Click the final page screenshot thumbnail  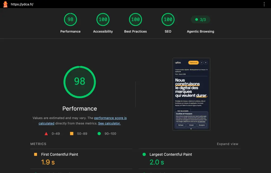(191, 94)
